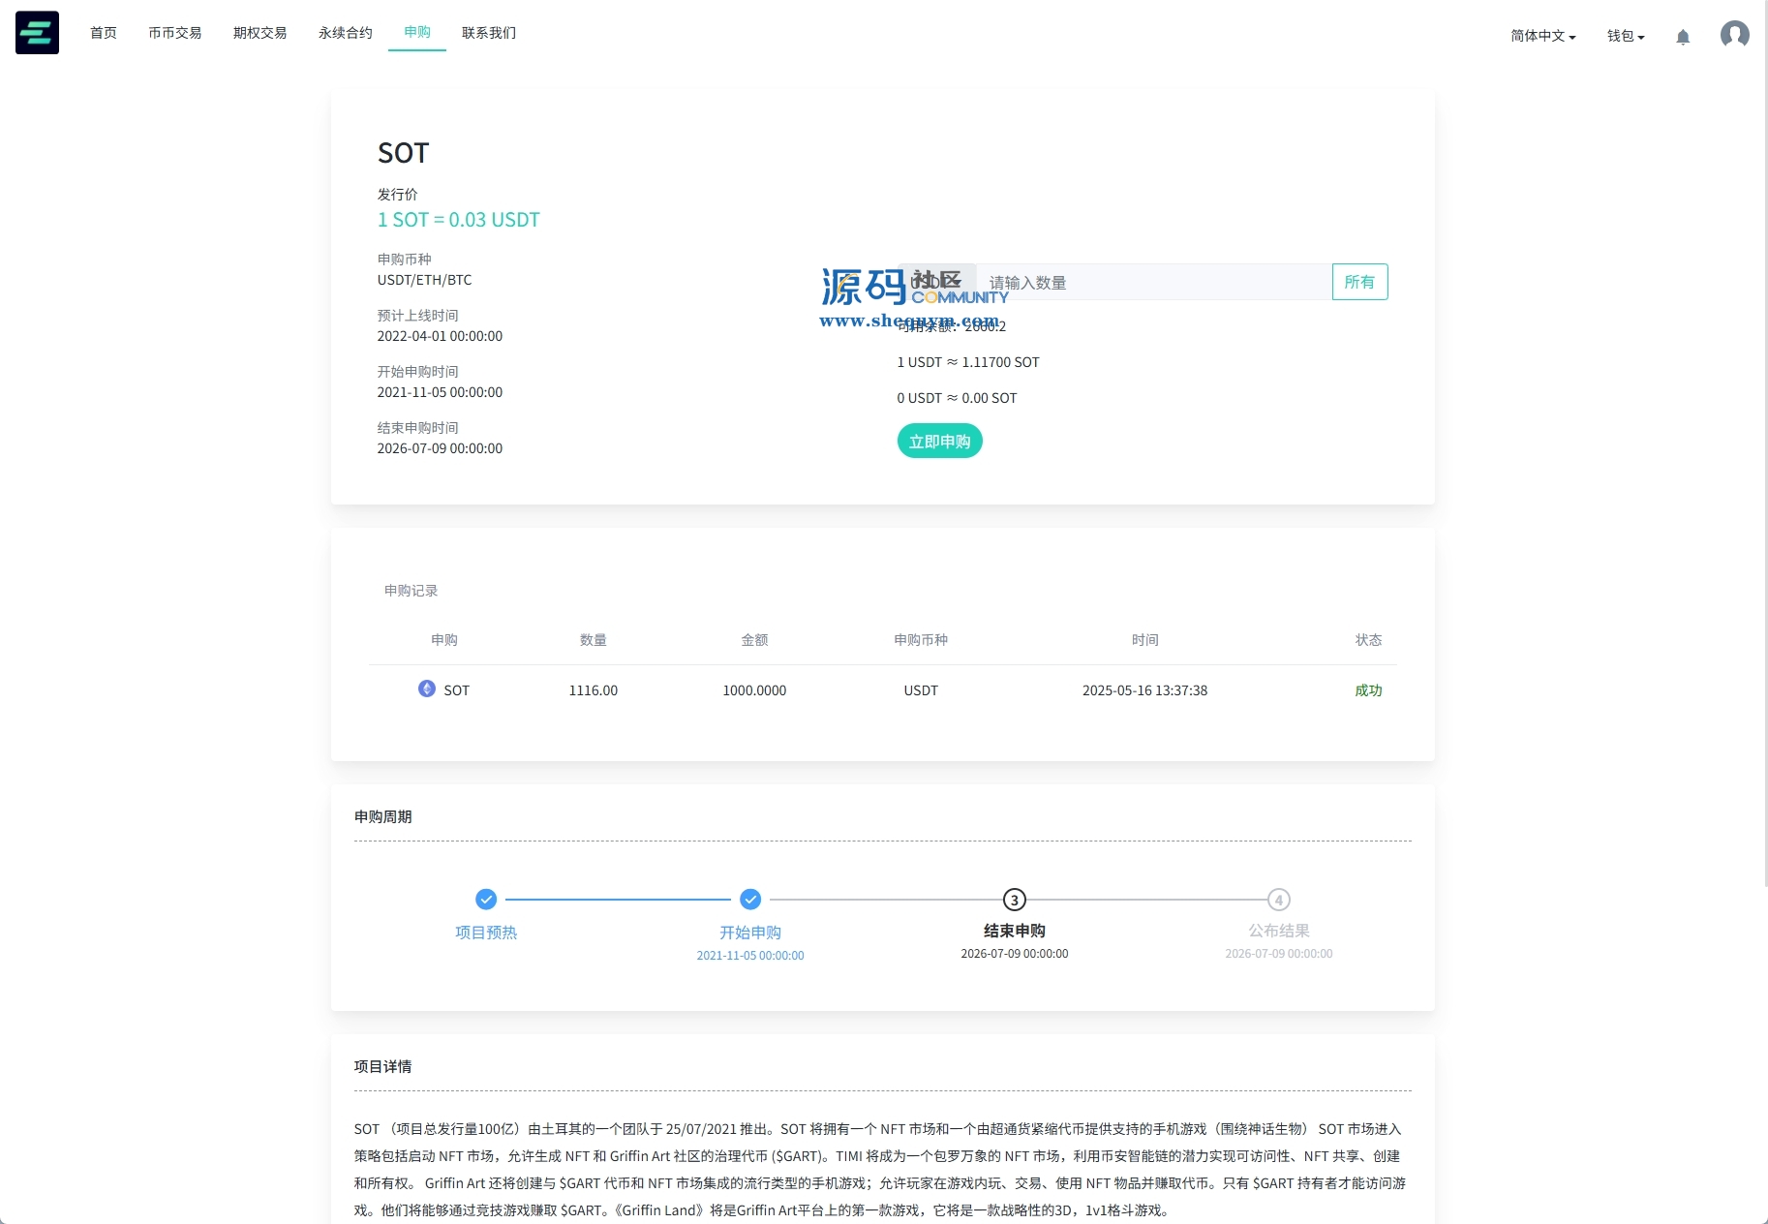Screen dimensions: 1768x1224
Task: Open the user profile avatar
Action: click(1734, 35)
